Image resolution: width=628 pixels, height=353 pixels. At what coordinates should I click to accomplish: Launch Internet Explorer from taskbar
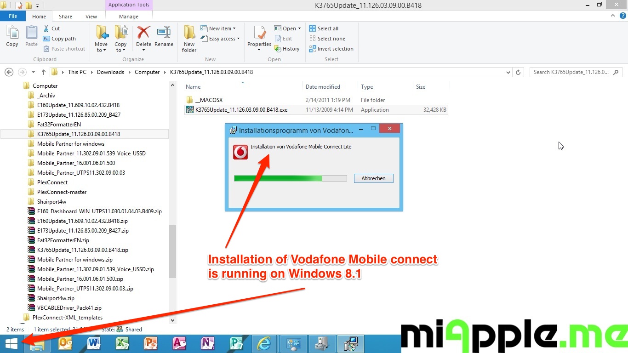click(x=264, y=343)
